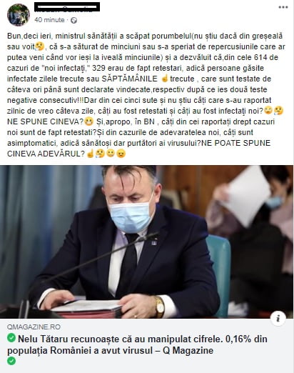The width and height of the screenshot is (294, 373).
Task: Click the sad face emoji ending the post
Action: pyautogui.click(x=121, y=154)
